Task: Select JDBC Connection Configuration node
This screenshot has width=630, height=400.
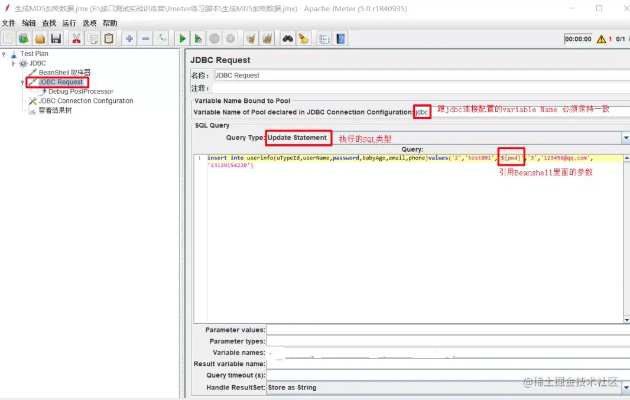Action: (x=86, y=101)
